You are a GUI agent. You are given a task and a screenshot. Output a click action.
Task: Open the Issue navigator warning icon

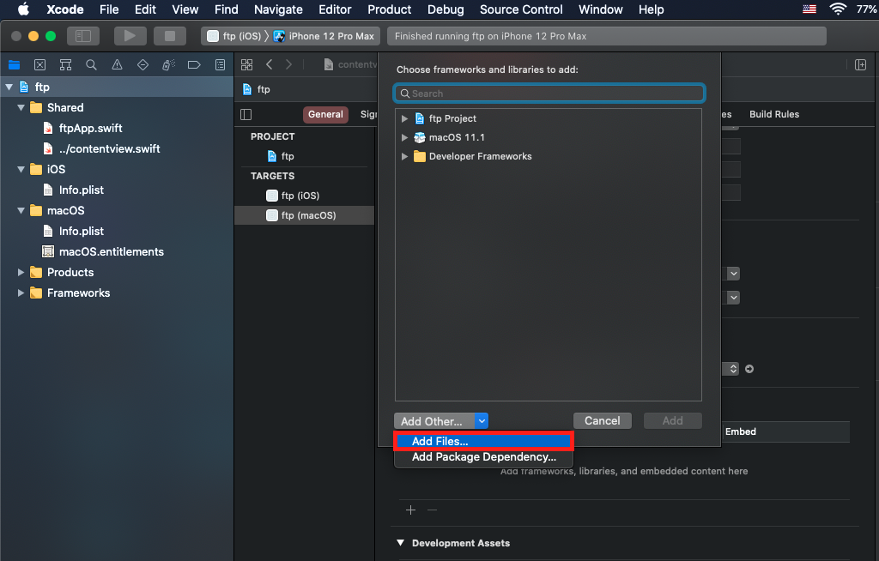(117, 65)
